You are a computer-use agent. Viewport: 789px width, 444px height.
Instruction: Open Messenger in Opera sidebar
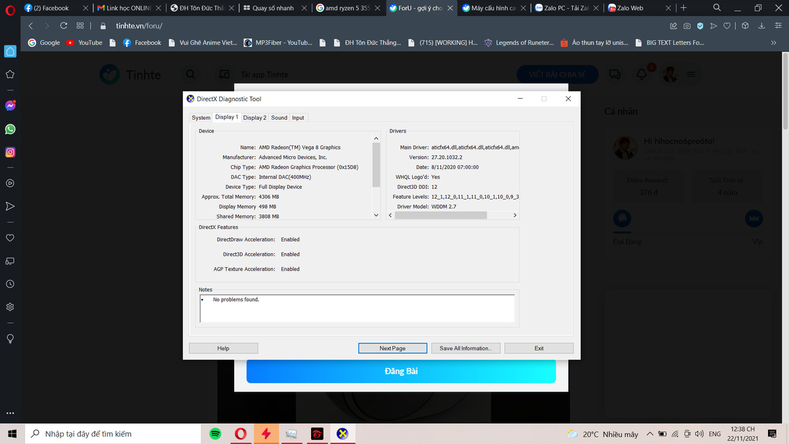point(10,105)
